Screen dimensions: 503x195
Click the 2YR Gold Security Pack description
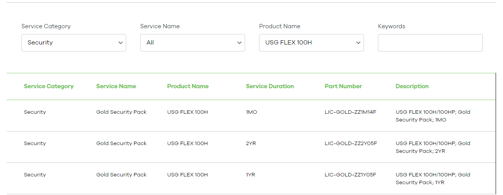(433, 147)
